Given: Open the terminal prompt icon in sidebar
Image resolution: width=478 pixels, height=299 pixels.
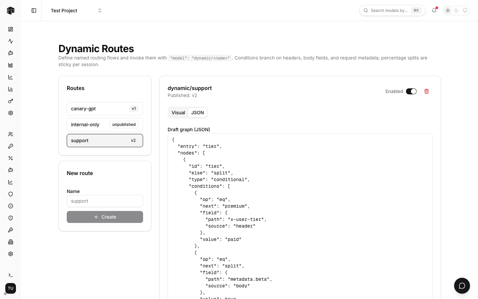Looking at the screenshot, I should point(11,275).
